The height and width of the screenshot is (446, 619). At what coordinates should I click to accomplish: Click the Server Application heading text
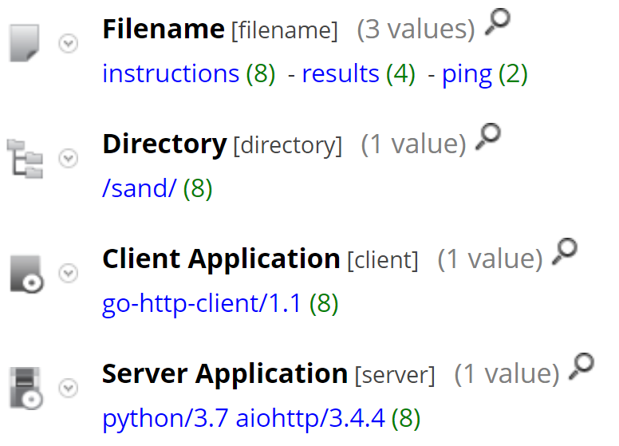coord(225,373)
